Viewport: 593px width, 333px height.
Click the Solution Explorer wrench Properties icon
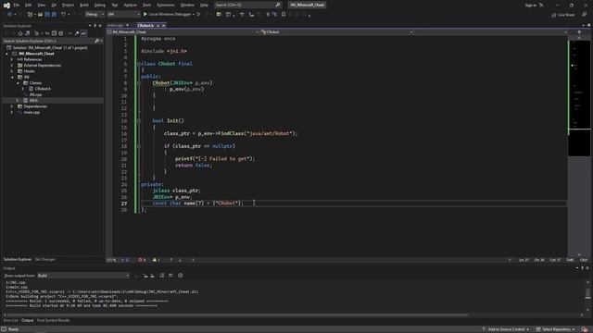tap(77, 33)
